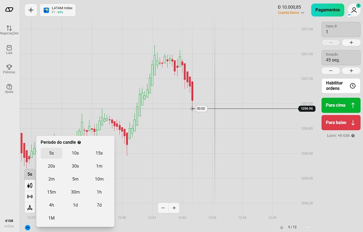Click the small icon beside 1 / 12
Image resolution: width=363 pixels, height=232 pixels.
coord(281,227)
